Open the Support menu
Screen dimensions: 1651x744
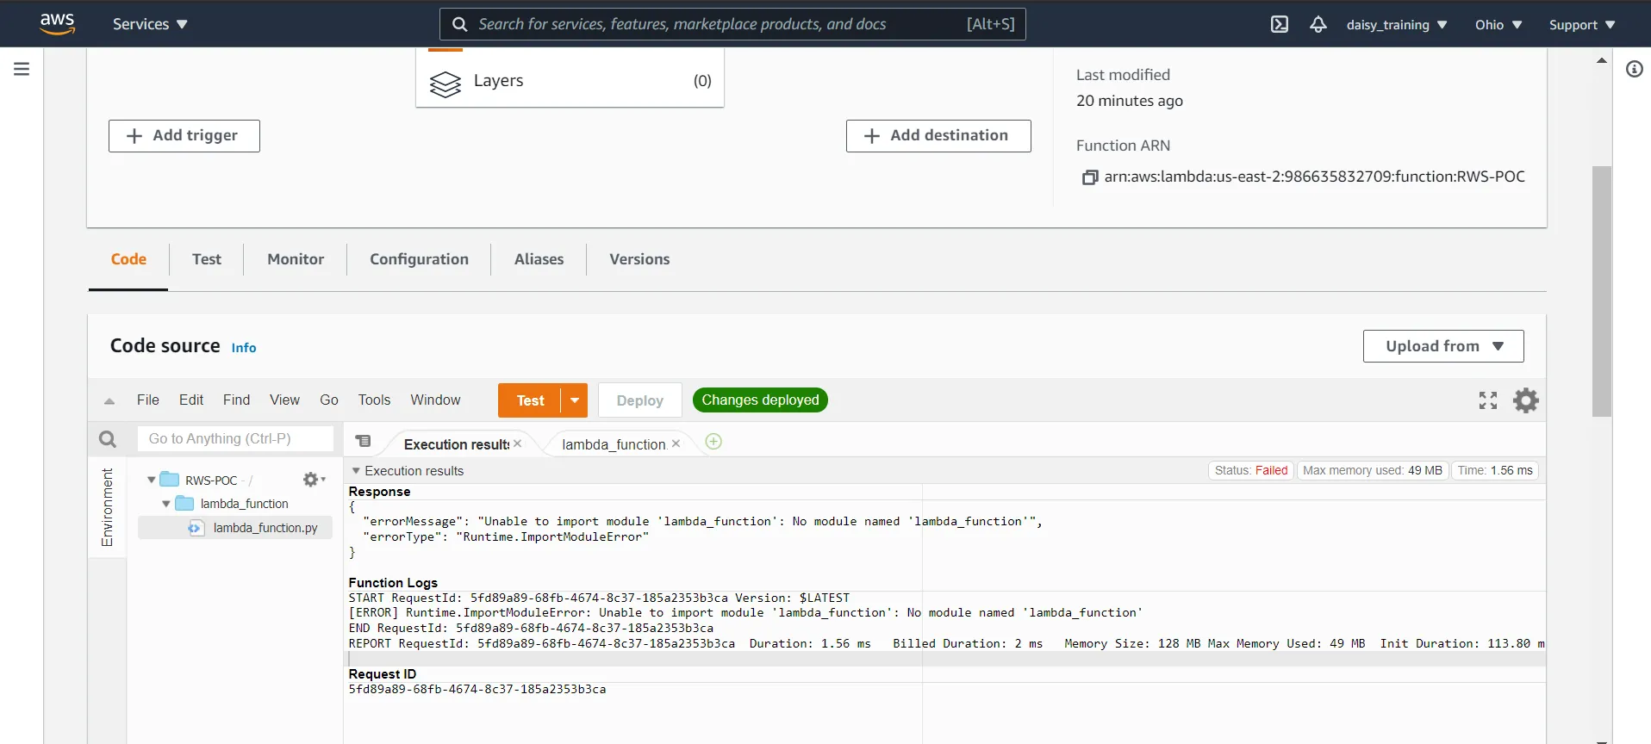coord(1582,25)
